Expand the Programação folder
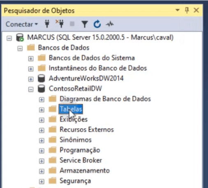 [x=42, y=151]
